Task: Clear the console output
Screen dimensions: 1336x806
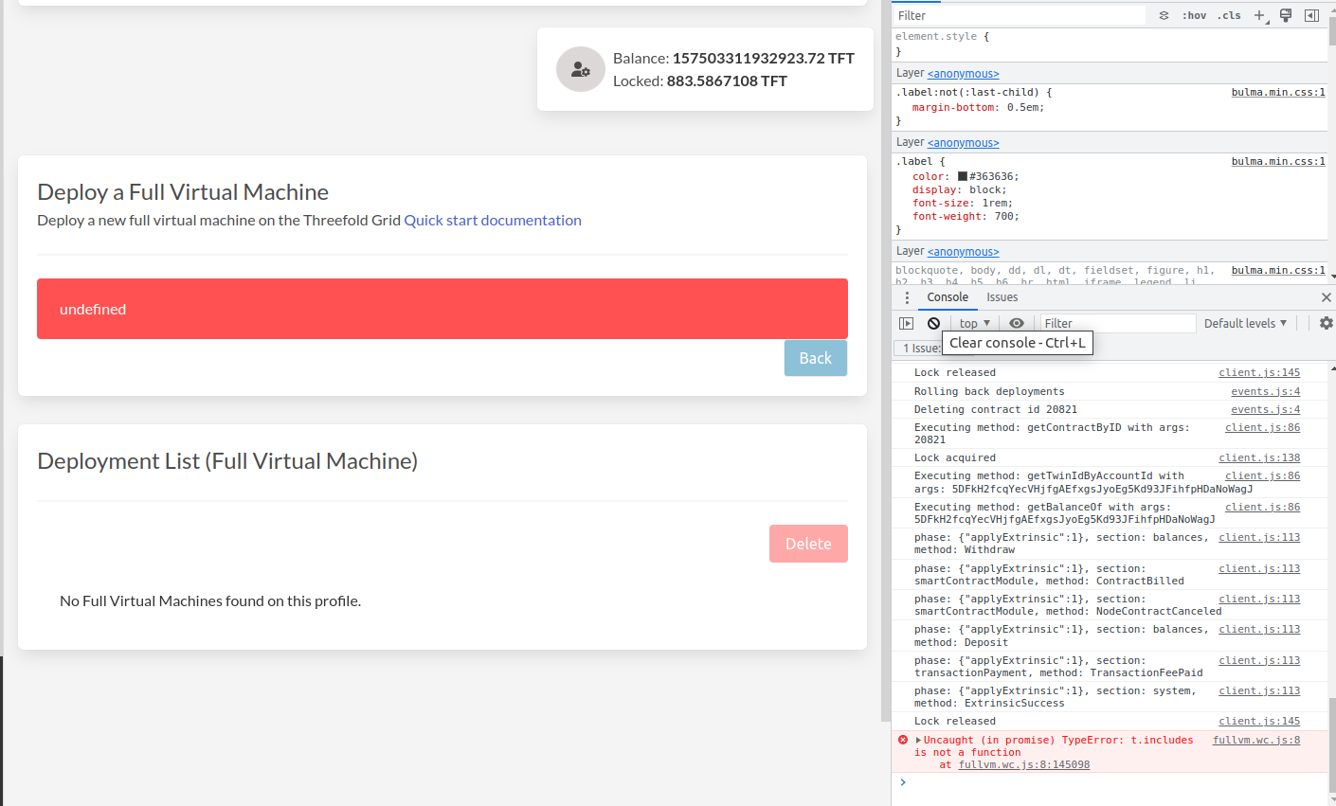Action: [x=934, y=322]
